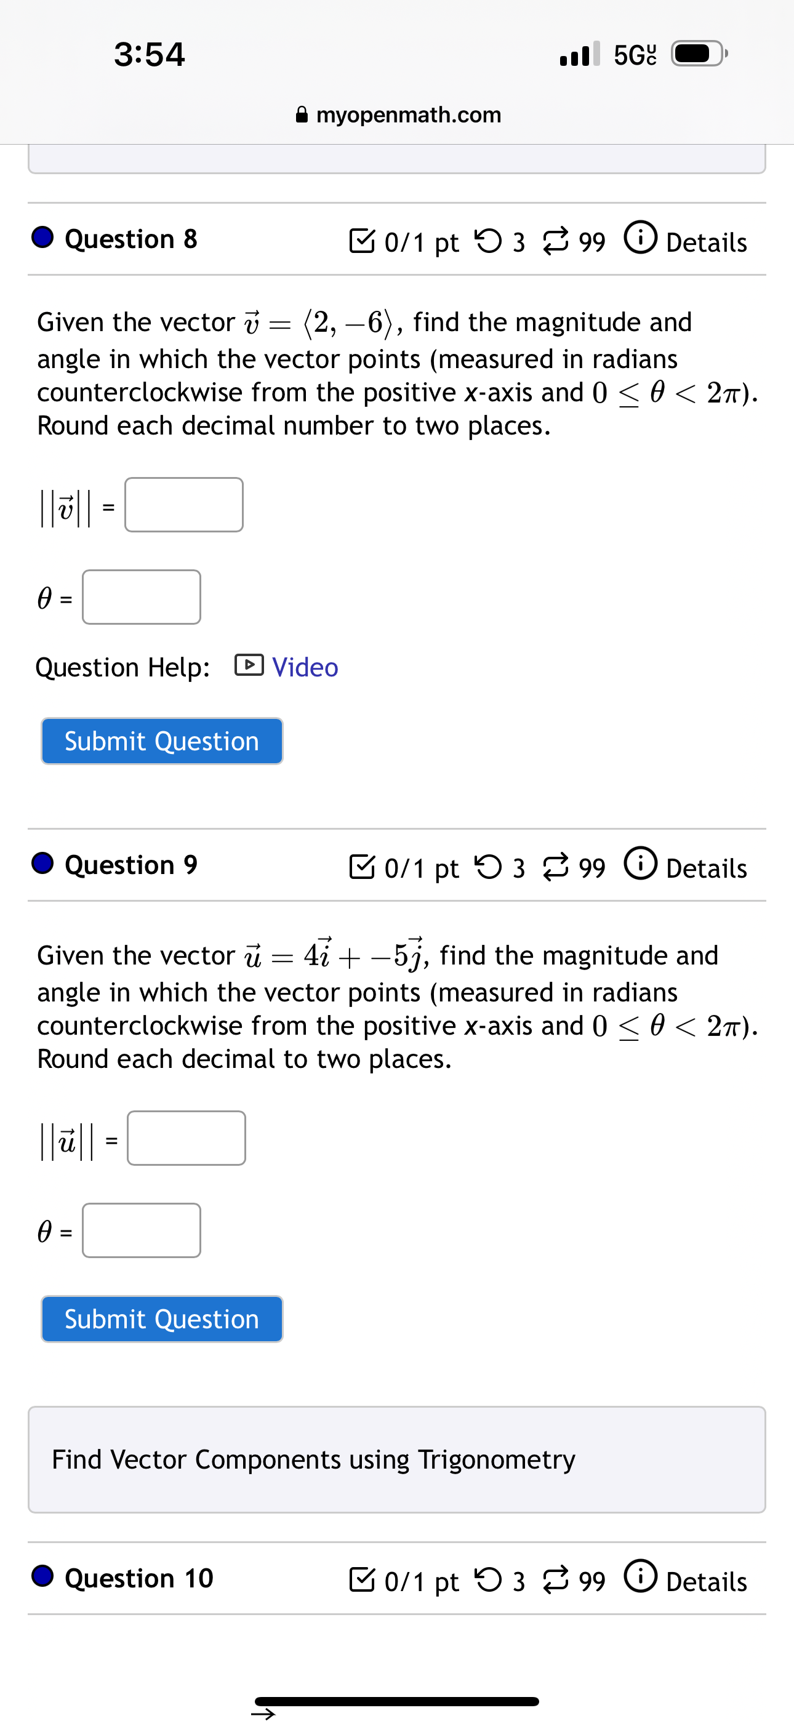Submit Question 9 answer
794x1721 pixels.
pos(161,1318)
